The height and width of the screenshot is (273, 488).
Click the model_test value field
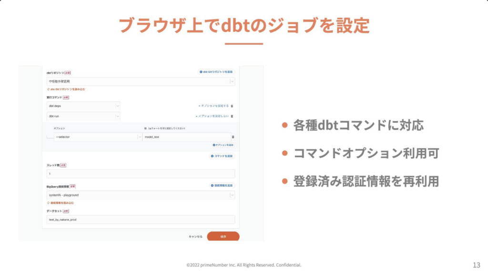186,137
